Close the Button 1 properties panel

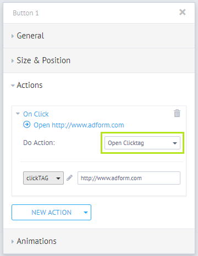pos(183,12)
